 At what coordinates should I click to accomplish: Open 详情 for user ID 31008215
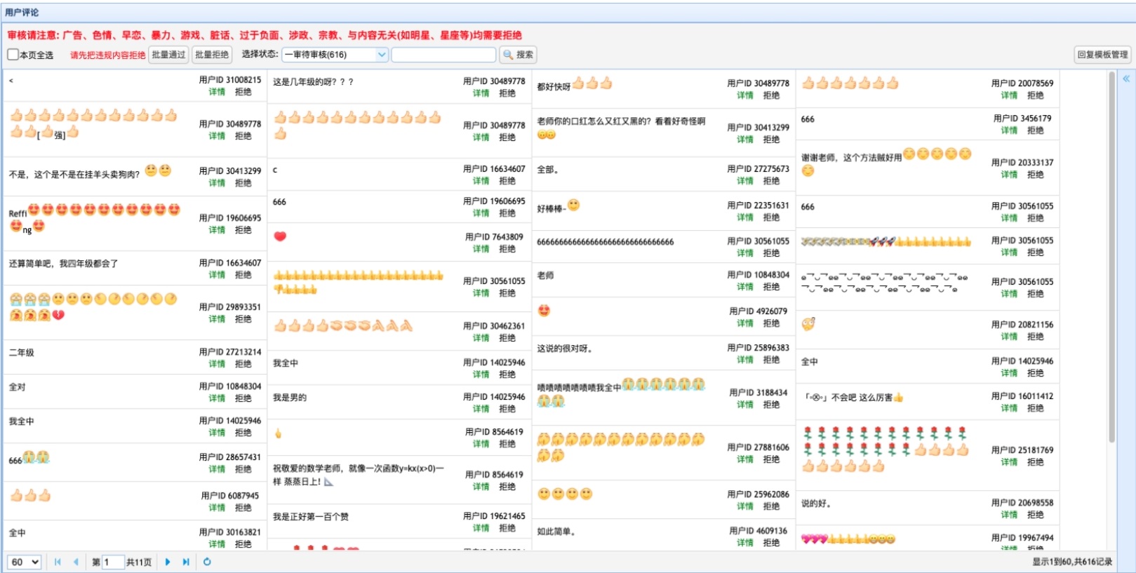click(x=217, y=92)
